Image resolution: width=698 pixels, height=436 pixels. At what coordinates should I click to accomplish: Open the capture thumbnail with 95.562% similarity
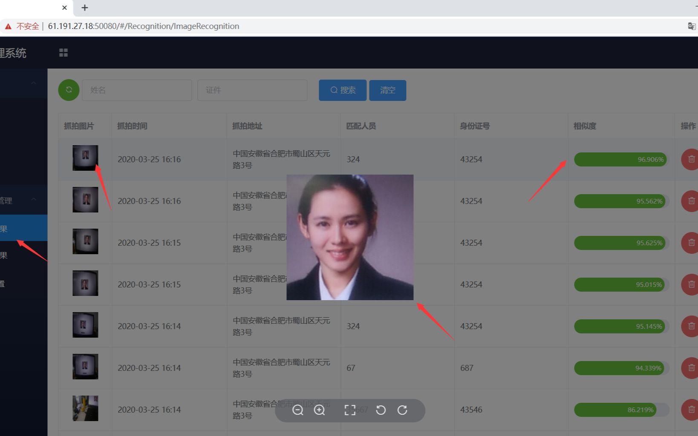pos(85,200)
